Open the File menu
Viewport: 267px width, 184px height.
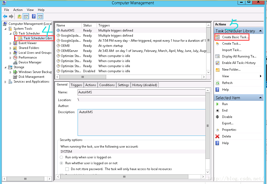coord(7,10)
